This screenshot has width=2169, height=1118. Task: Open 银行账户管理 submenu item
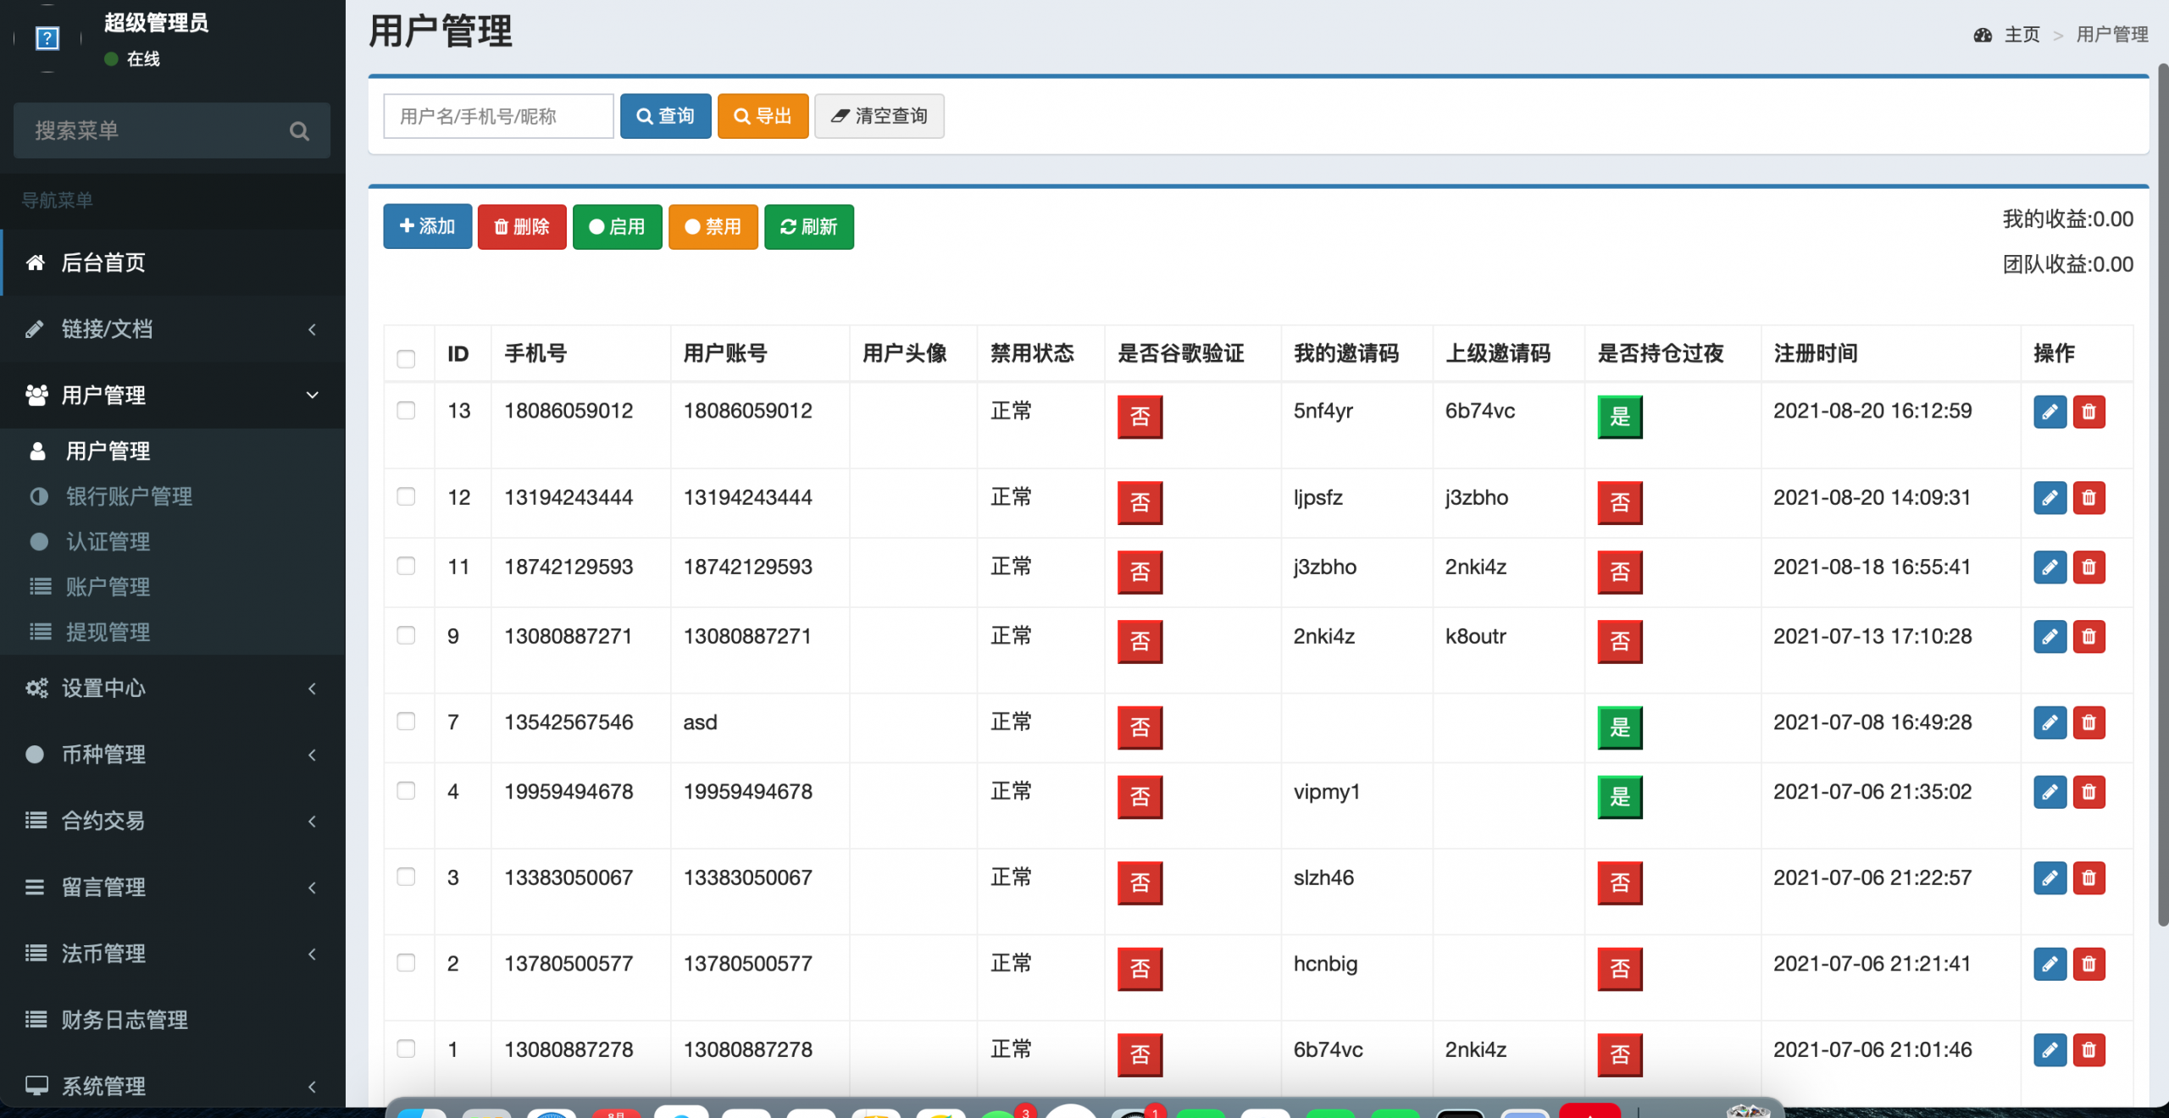(129, 496)
